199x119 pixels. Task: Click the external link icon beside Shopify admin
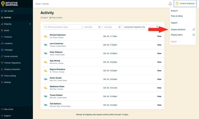click(x=194, y=35)
